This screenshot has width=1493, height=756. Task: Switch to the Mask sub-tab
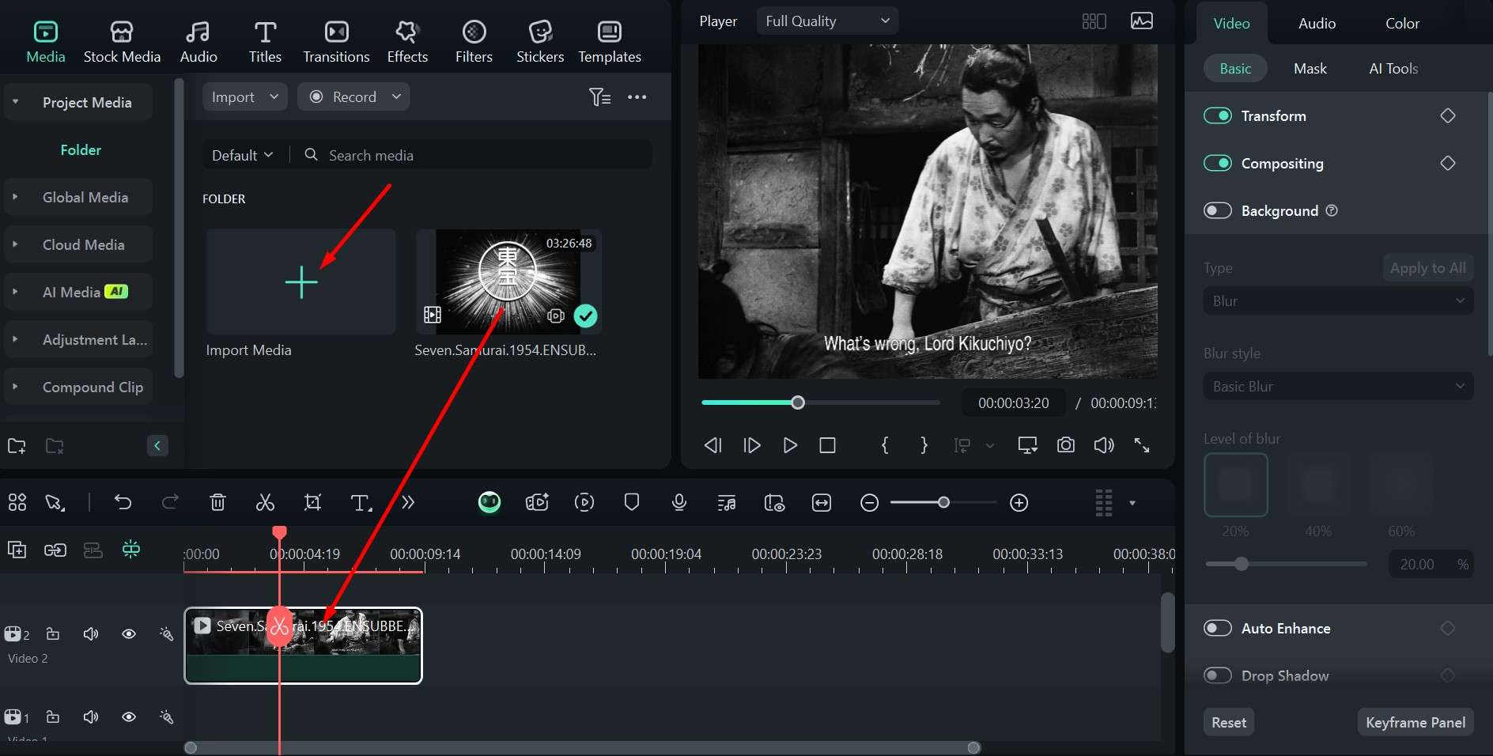(1310, 69)
